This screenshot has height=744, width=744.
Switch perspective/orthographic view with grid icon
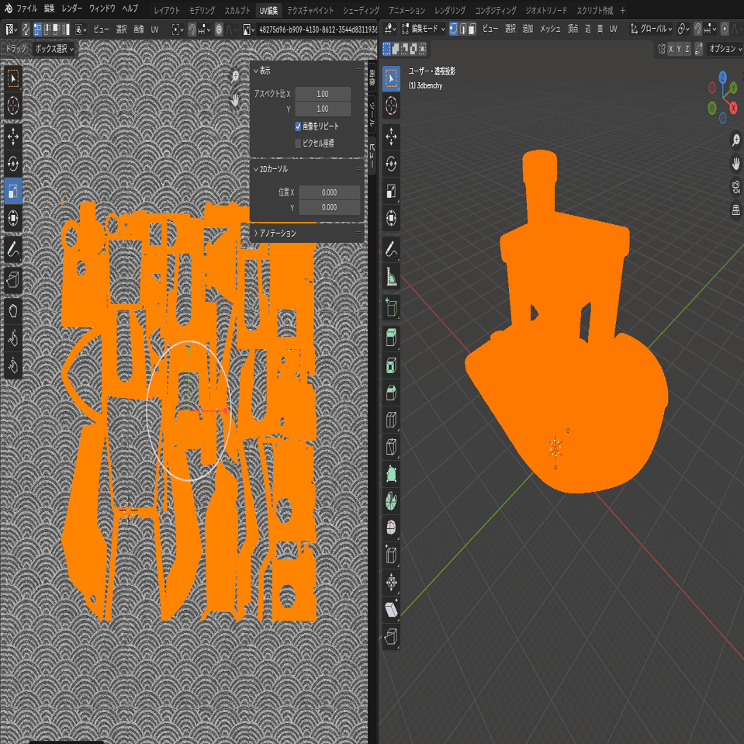[736, 209]
